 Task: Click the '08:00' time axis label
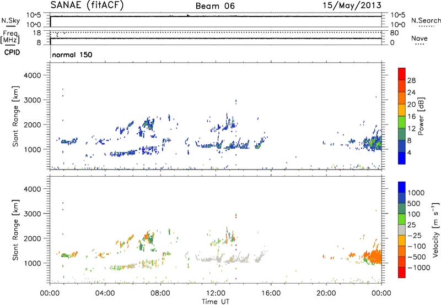160,293
